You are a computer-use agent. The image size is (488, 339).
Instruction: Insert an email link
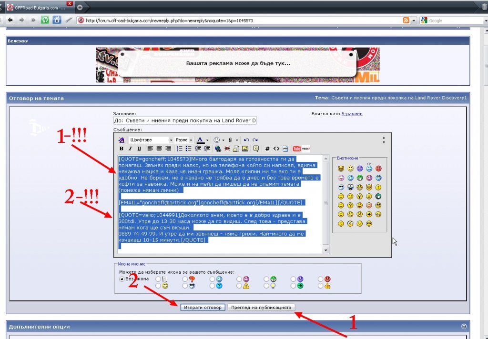click(236, 149)
